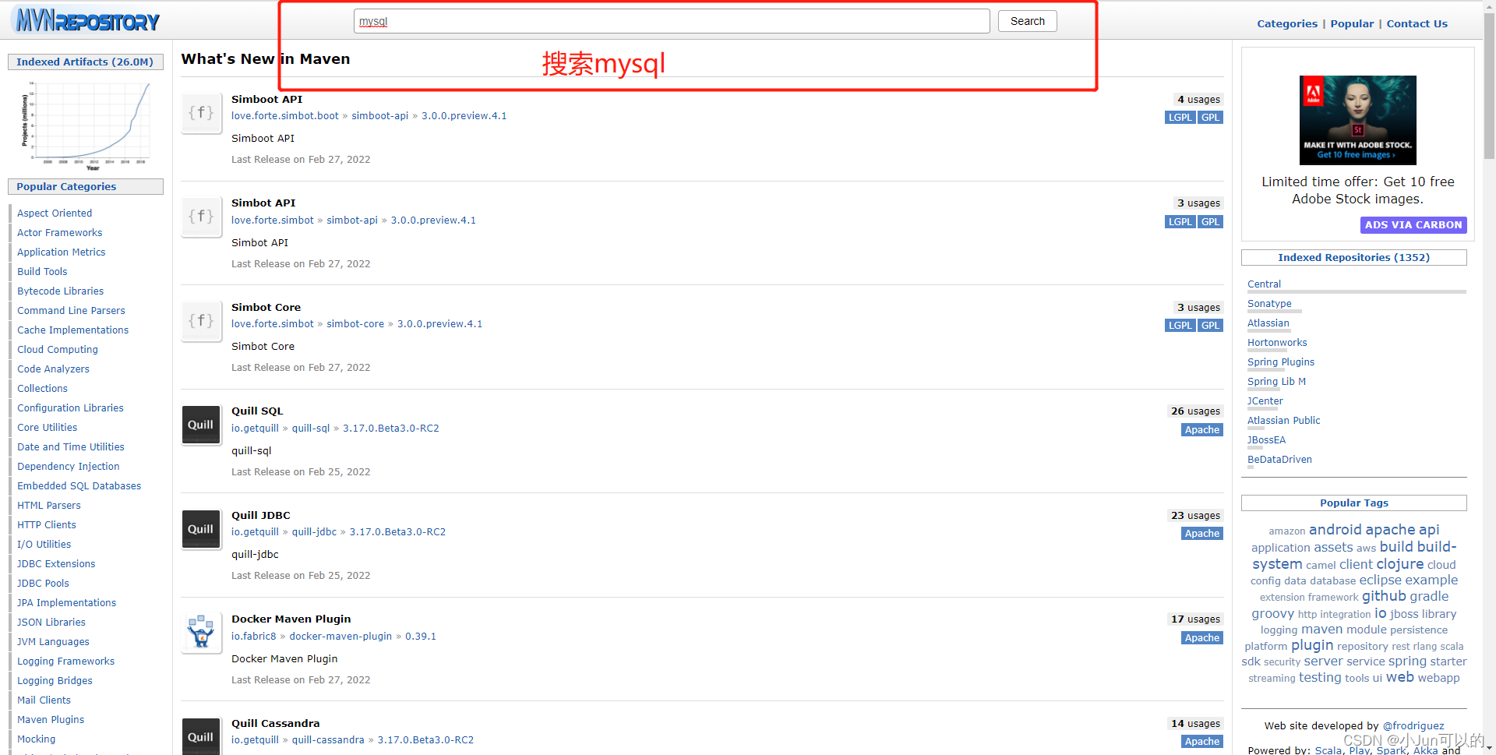1496x755 pixels.
Task: Open the 17 usages link for Docker Maven Plugin
Action: (x=1196, y=619)
